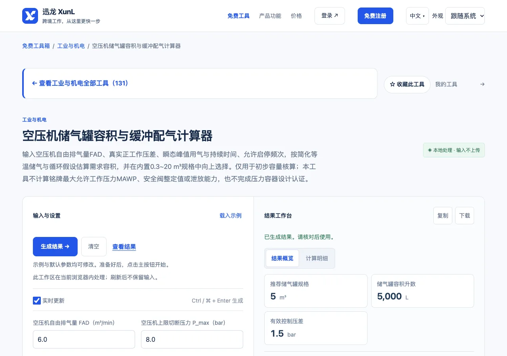
Task: Click 免费注册 button
Action: tap(375, 16)
